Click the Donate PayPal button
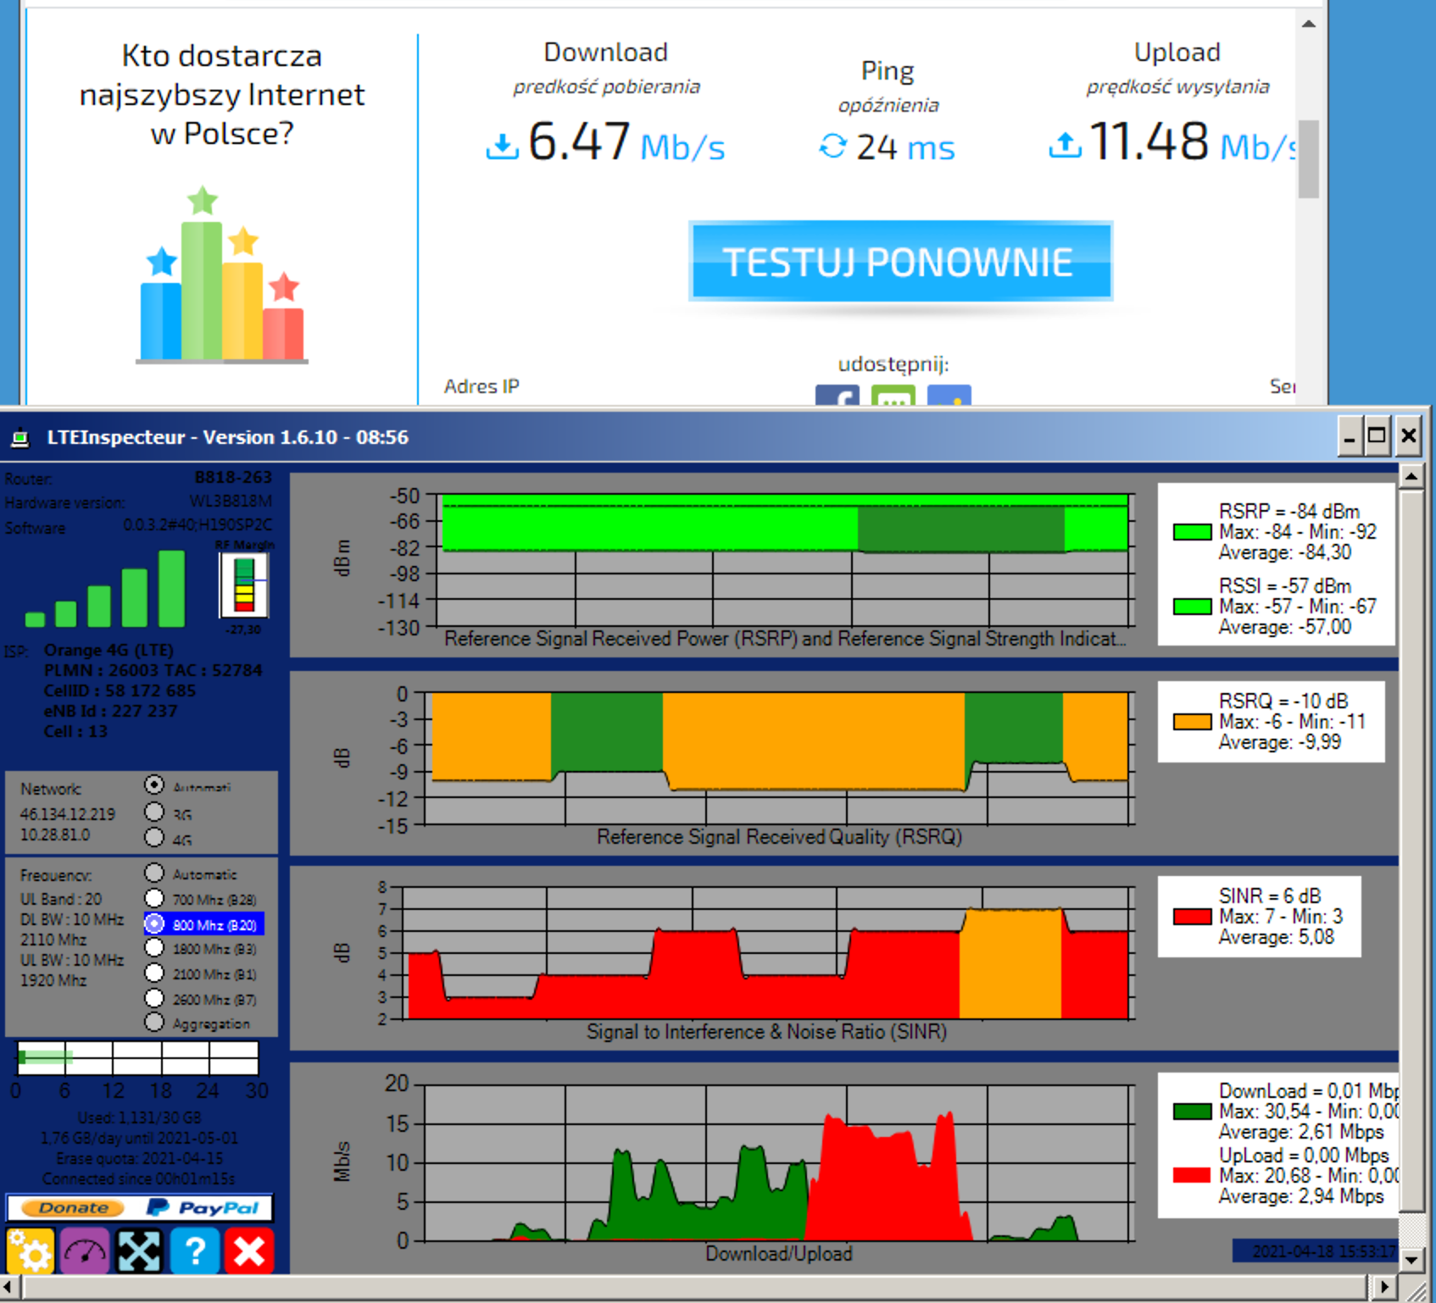Viewport: 1436px width, 1303px height. tap(140, 1207)
